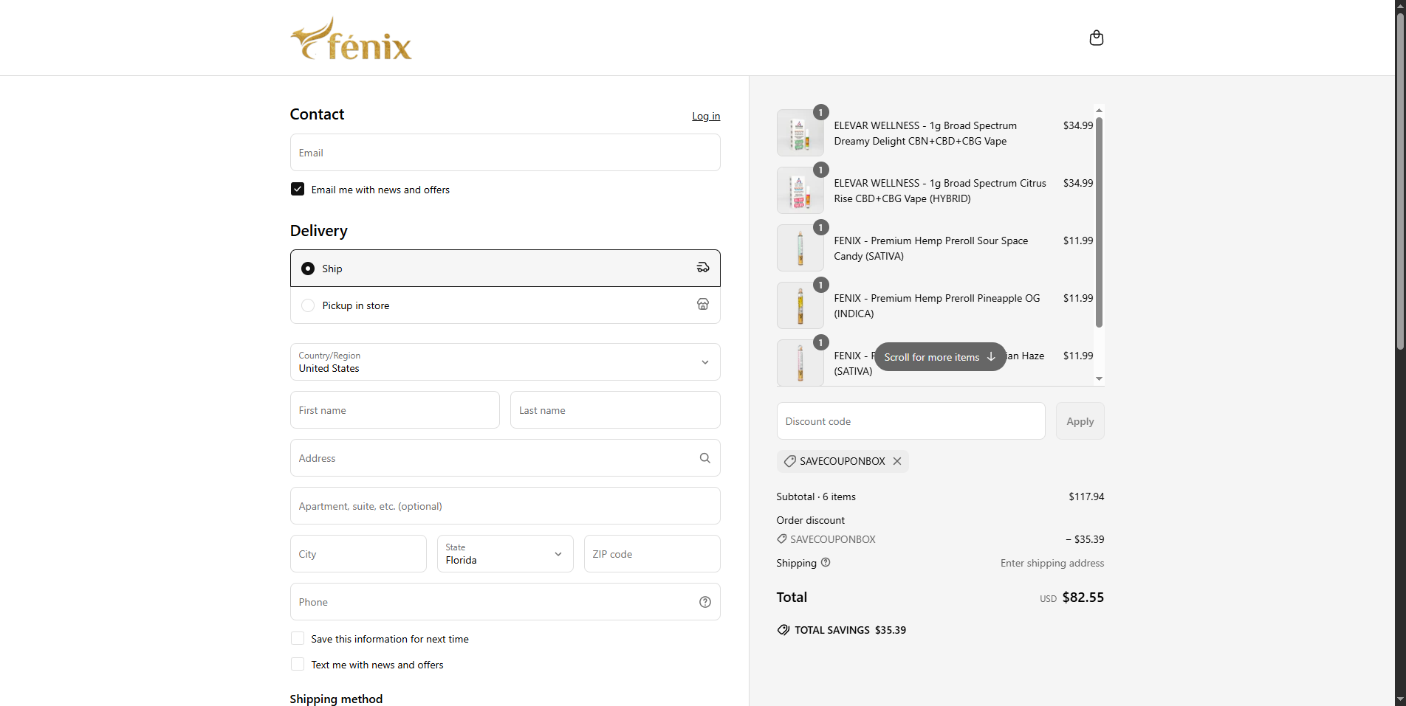Click the shipping info question mark icon
The height and width of the screenshot is (706, 1406).
tap(826, 562)
